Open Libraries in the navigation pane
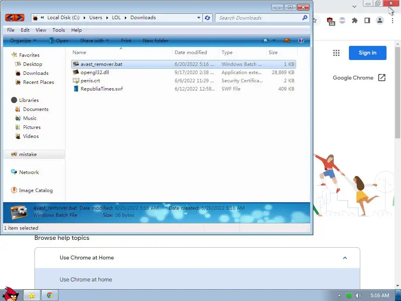401x301 pixels. coord(25,100)
